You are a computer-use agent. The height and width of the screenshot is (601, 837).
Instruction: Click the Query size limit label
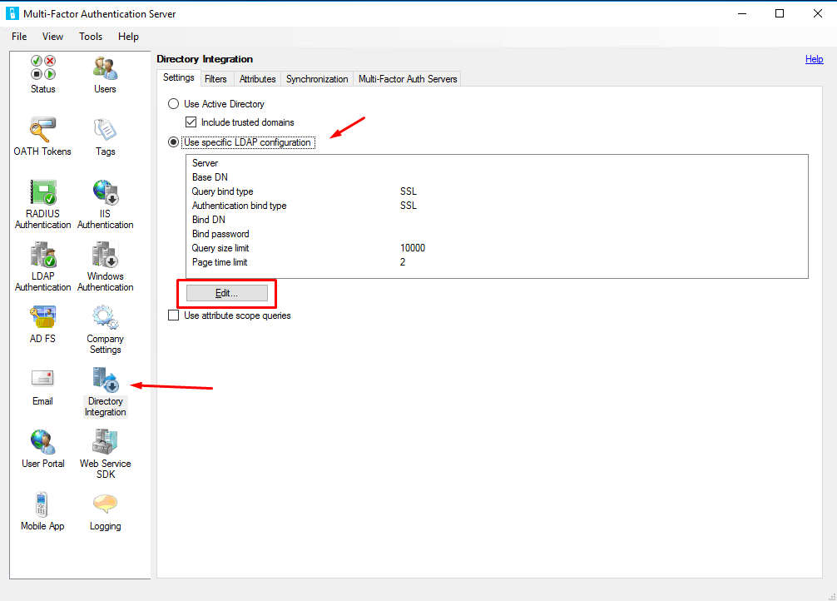[220, 248]
